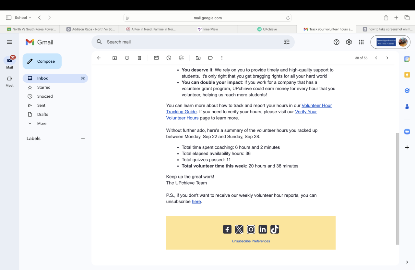Open the Inbox folder
The height and width of the screenshot is (270, 415).
click(x=55, y=78)
